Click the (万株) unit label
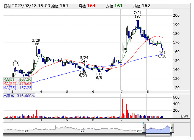 coord(185,116)
